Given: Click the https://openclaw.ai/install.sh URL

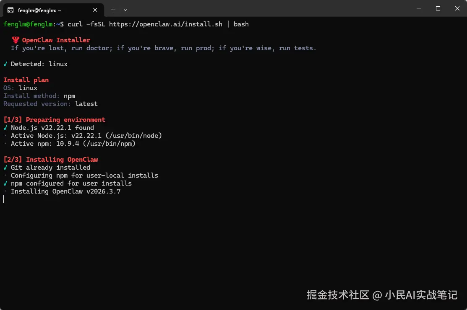Looking at the screenshot, I should click(x=166, y=24).
